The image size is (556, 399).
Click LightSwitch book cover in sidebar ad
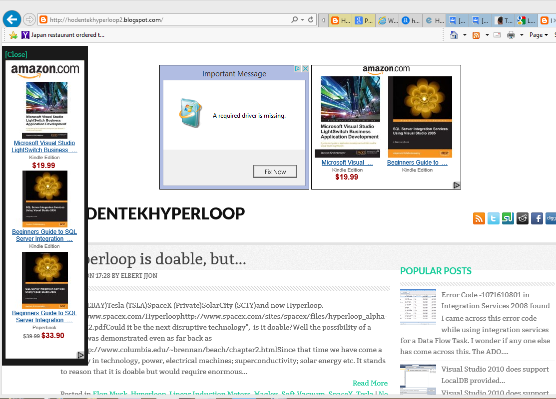click(44, 110)
